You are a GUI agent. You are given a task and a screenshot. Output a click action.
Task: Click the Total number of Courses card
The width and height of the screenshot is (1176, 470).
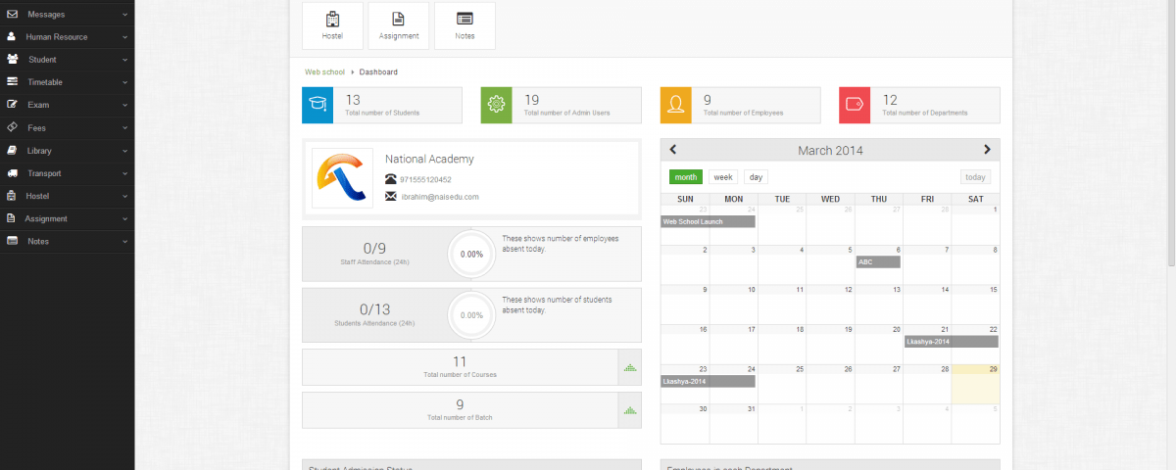(x=471, y=368)
